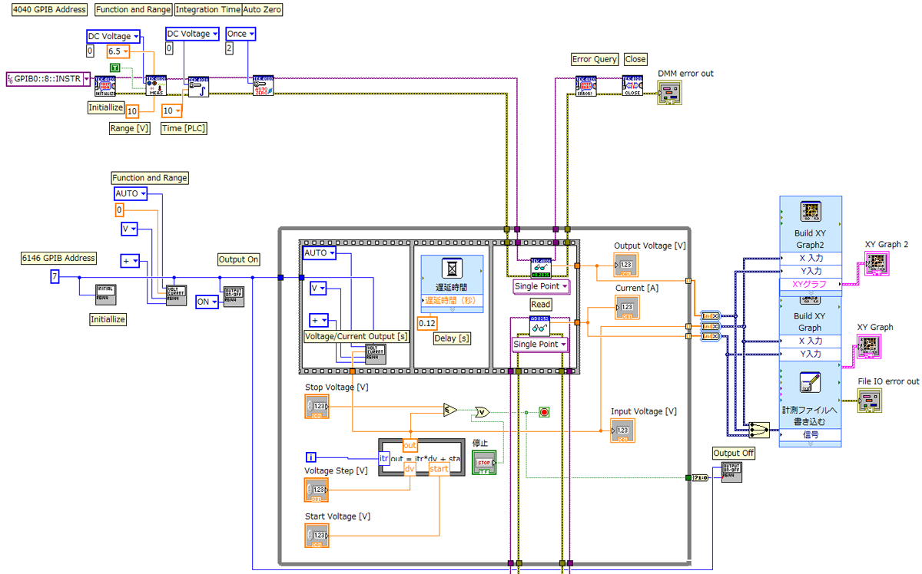
Task: Select the boolean to number ?1:0 node
Action: coord(700,477)
